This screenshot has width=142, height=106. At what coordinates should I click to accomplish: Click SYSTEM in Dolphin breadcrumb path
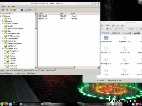[105, 33]
